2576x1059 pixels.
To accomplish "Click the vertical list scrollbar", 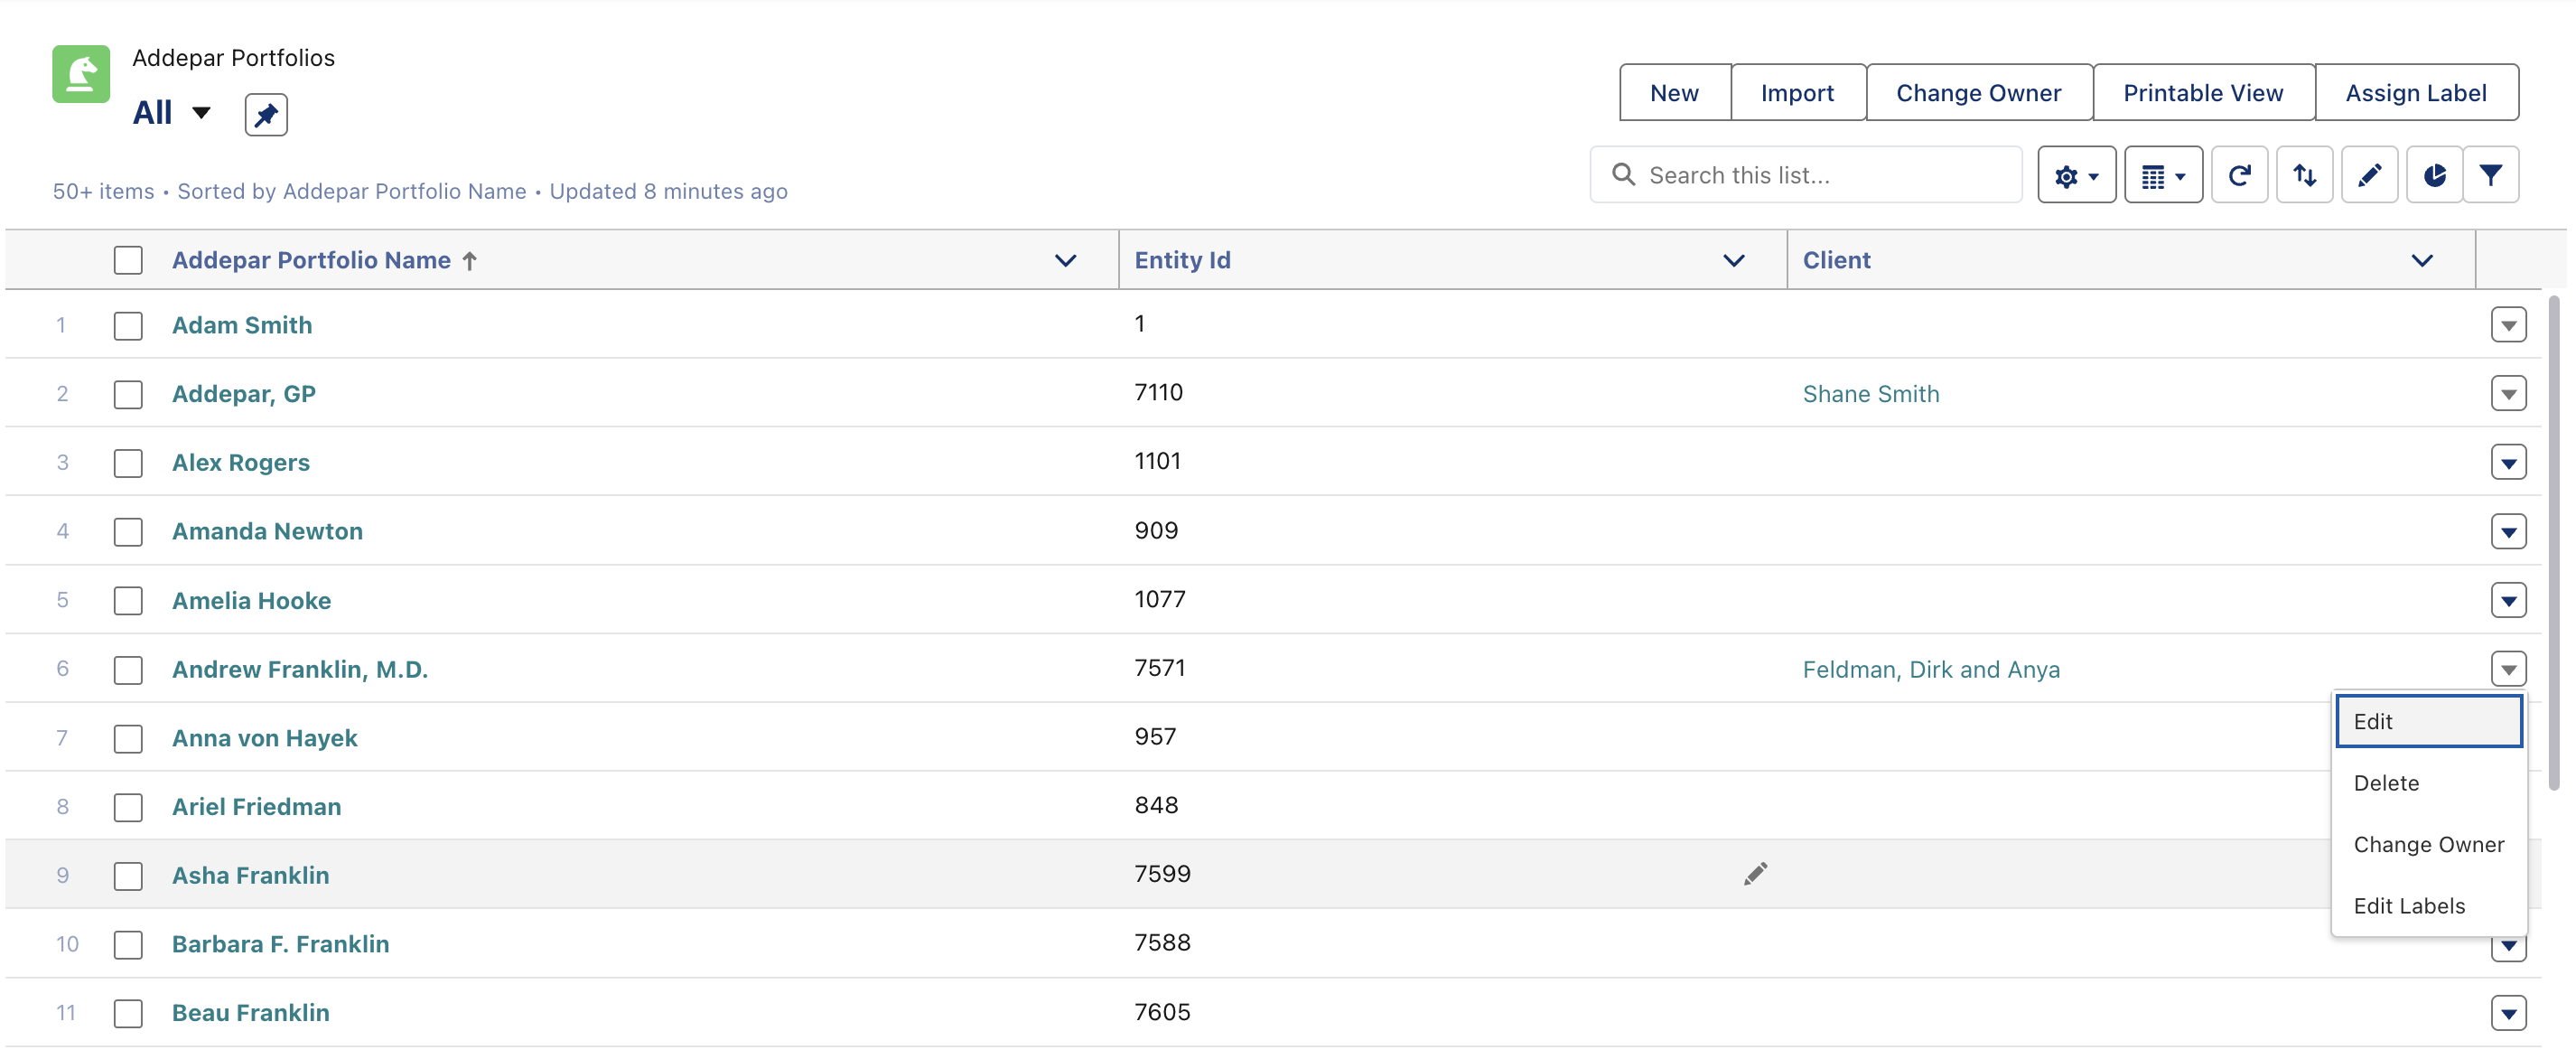I will tap(2553, 543).
